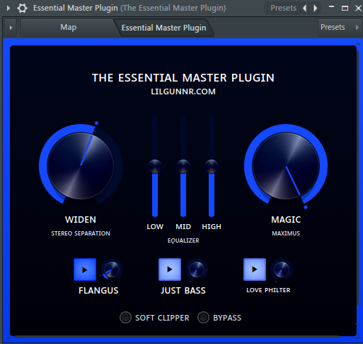Enable the BYPASS radio button
Viewport: 363px width, 344px height.
[203, 317]
